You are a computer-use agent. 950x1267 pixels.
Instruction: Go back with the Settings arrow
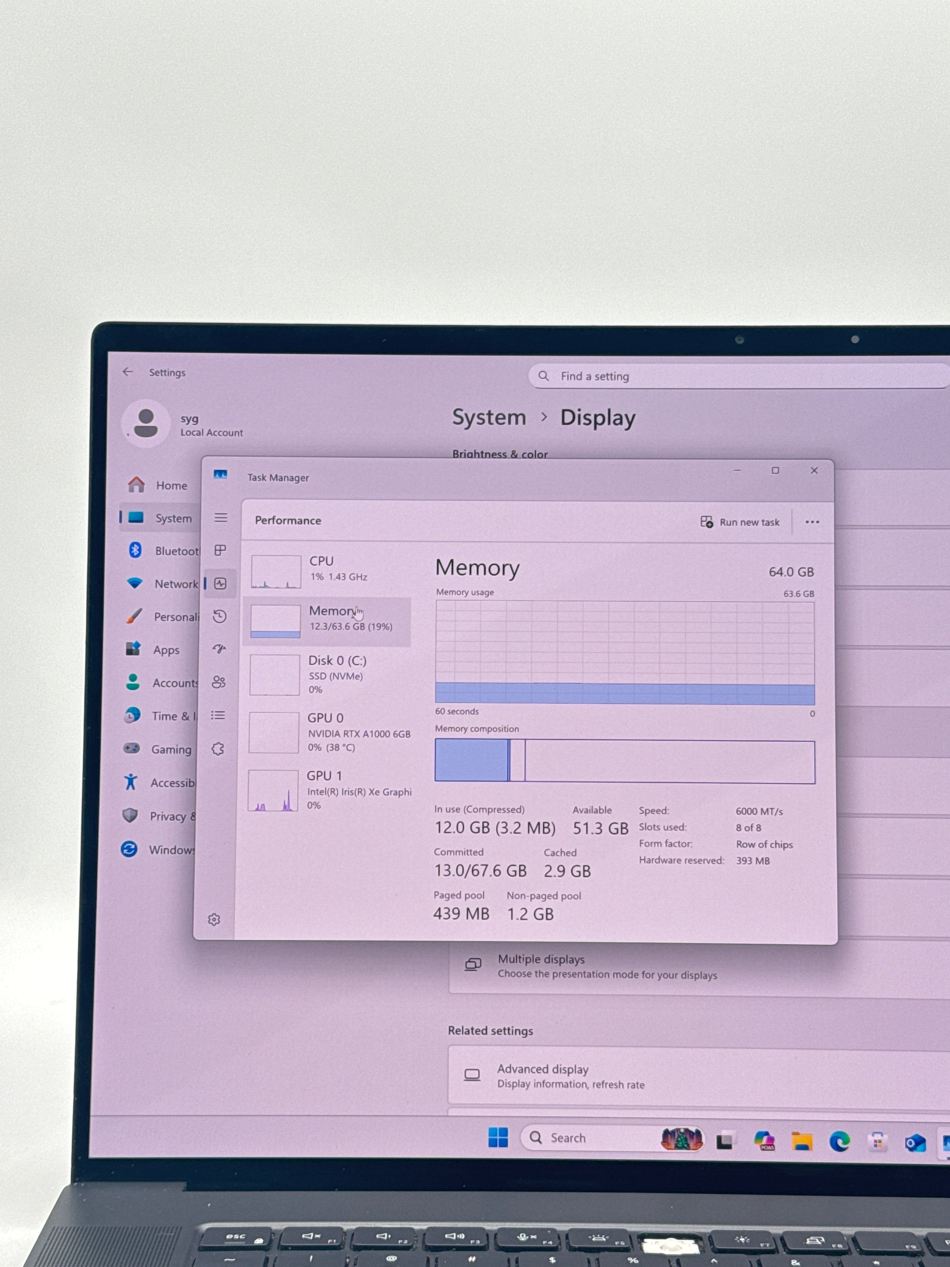coord(128,372)
